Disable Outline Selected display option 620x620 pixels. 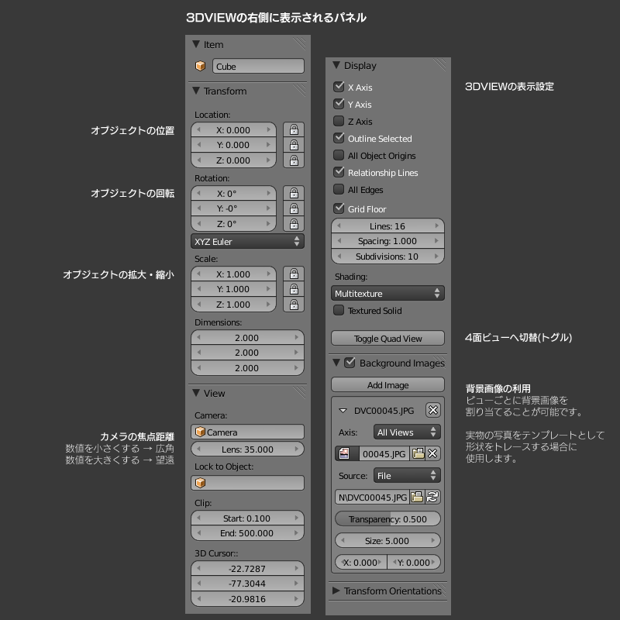[x=339, y=139]
